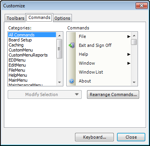The image size is (150, 146).
Task: Switch to the Toolbars tab
Action: tap(15, 18)
